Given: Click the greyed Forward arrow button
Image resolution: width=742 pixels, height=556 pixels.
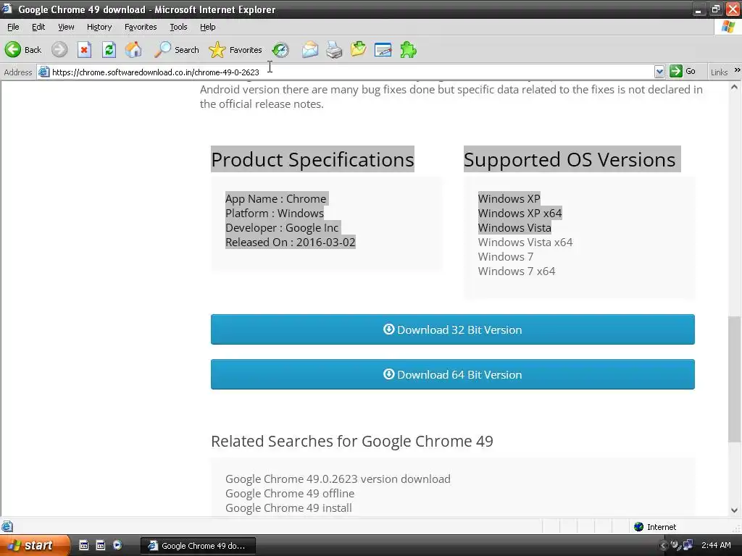Looking at the screenshot, I should pyautogui.click(x=59, y=50).
